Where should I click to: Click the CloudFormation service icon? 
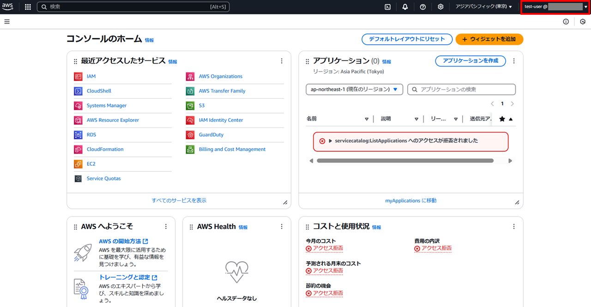(78, 150)
